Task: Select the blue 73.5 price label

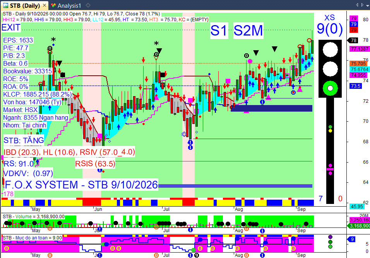Action: click(356, 86)
